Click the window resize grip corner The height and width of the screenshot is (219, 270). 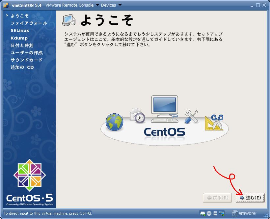pos(267,216)
